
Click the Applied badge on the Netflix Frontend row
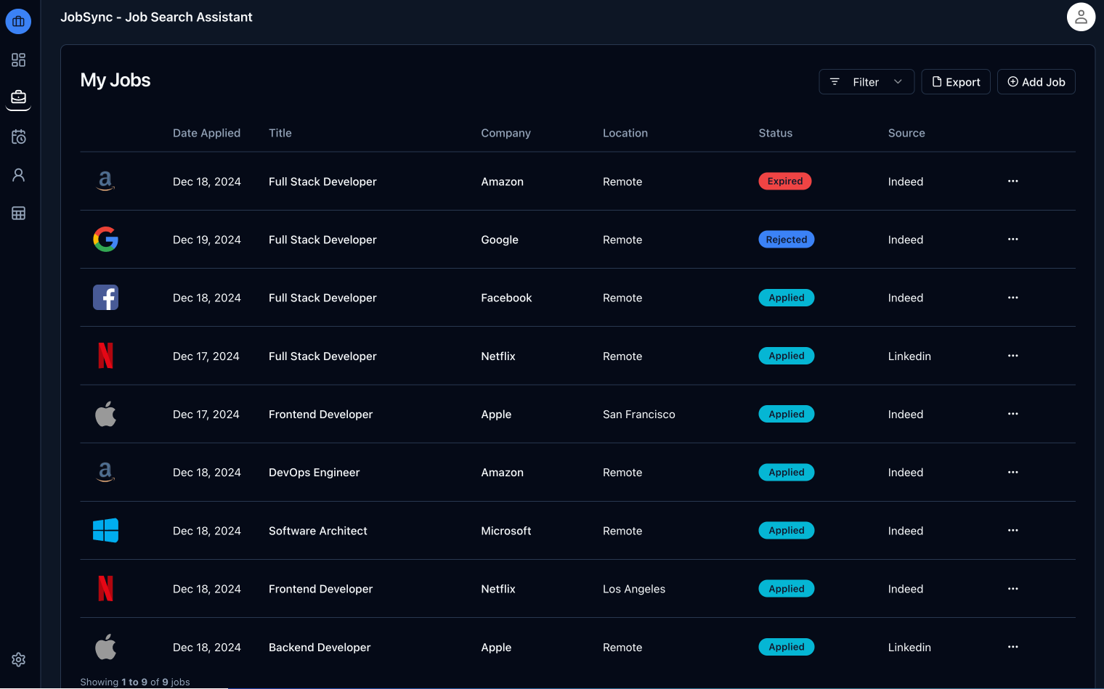tap(786, 588)
